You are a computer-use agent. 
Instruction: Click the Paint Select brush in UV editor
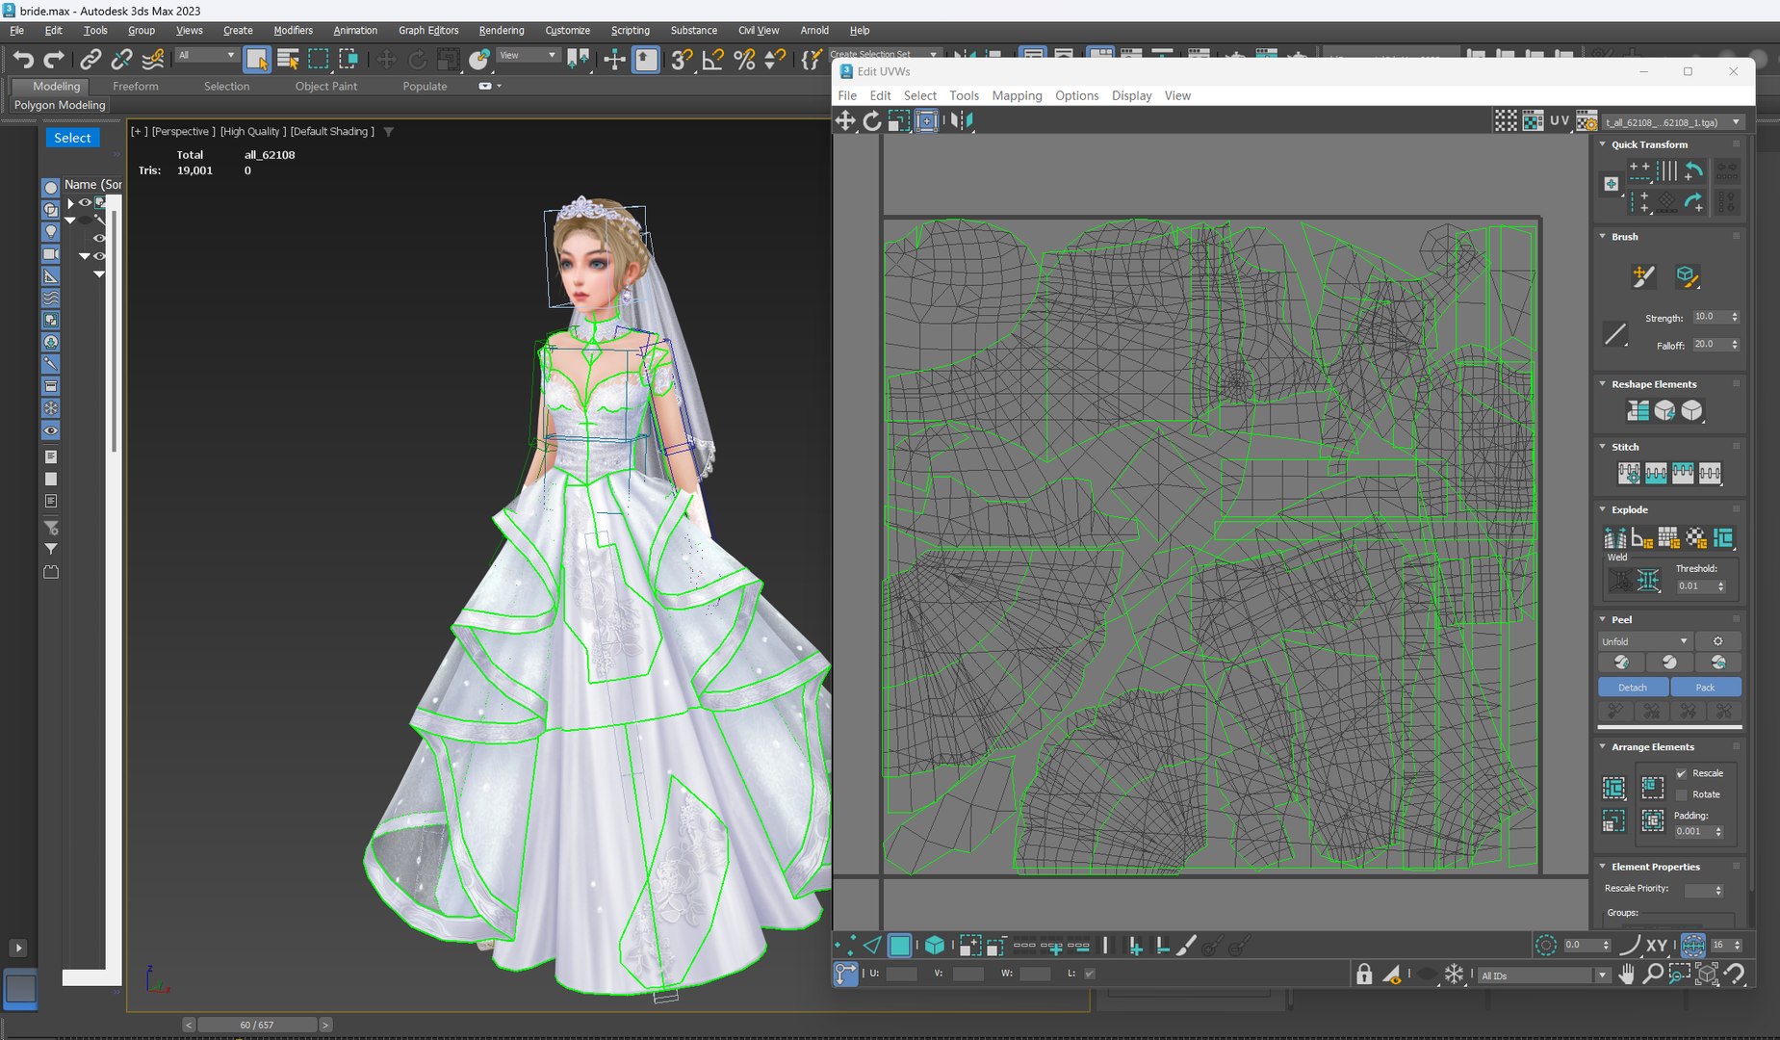tap(1186, 946)
